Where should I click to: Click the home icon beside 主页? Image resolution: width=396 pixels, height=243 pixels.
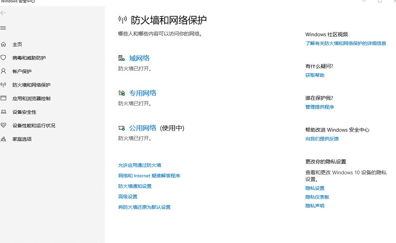click(x=3, y=44)
